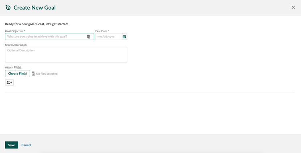Click the Attach File(s) label
This screenshot has height=153, width=301.
point(13,67)
